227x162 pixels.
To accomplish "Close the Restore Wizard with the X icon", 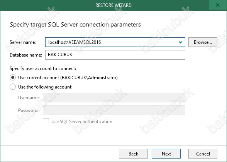I will pos(218,5).
